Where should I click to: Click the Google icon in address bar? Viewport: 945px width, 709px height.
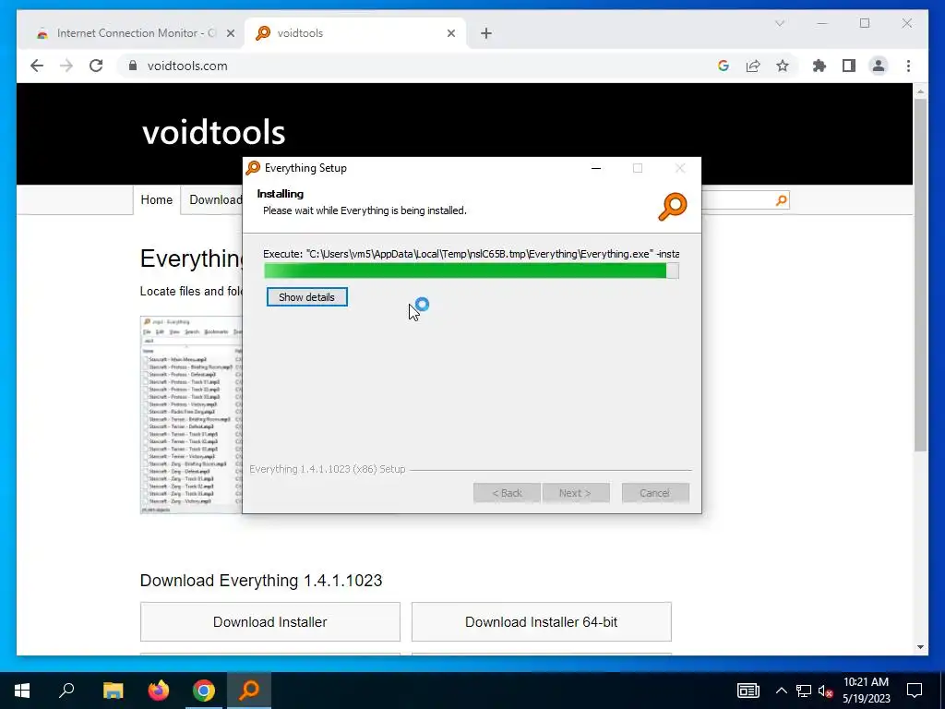coord(724,66)
